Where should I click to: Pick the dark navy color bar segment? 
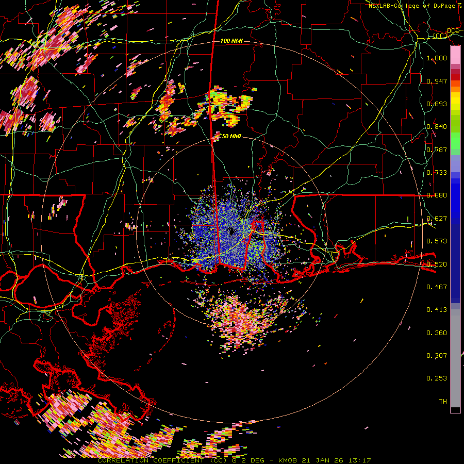pyautogui.click(x=455, y=263)
